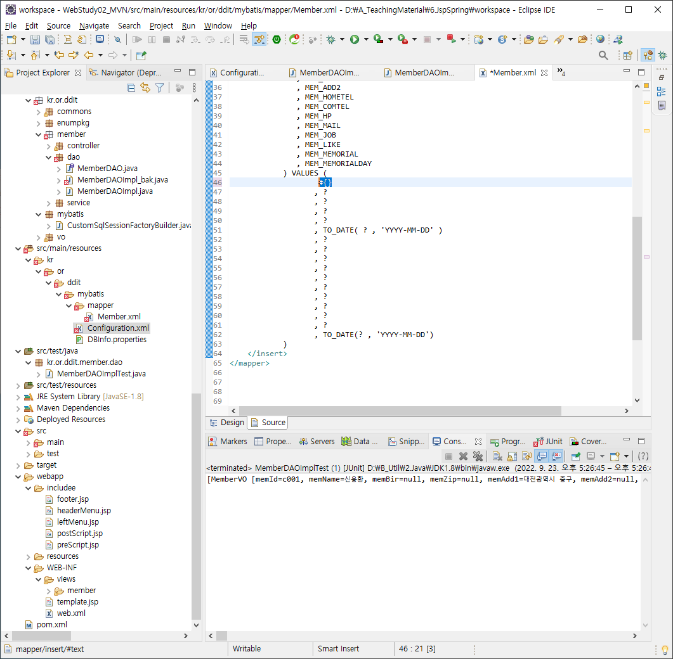This screenshot has height=659, width=673.
Task: Click the Collapse All icon in Project Explorer
Action: tap(131, 88)
